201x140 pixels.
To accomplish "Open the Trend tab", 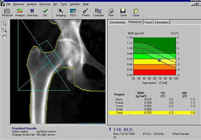I will 147,22.
